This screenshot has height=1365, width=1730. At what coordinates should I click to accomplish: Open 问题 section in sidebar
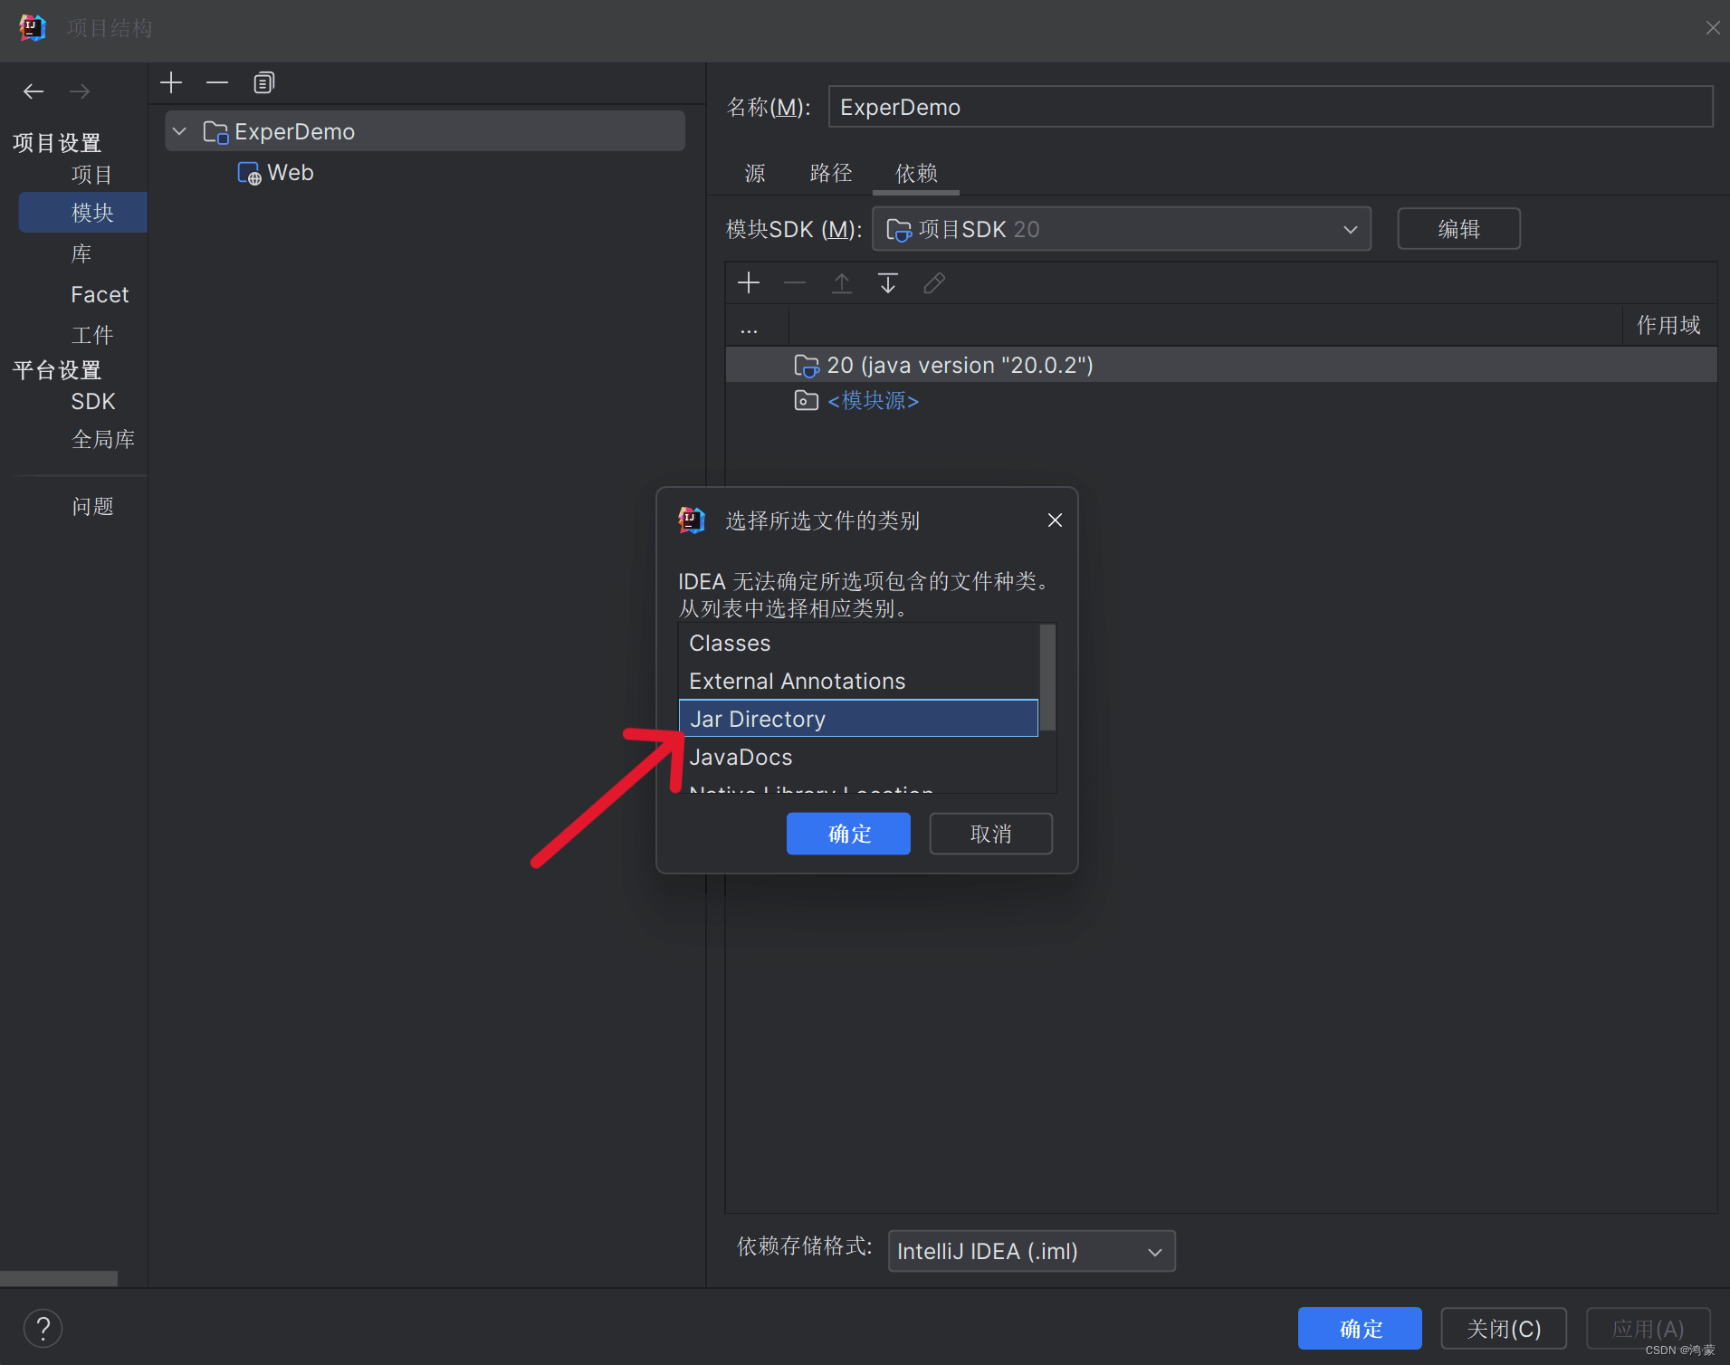[92, 506]
